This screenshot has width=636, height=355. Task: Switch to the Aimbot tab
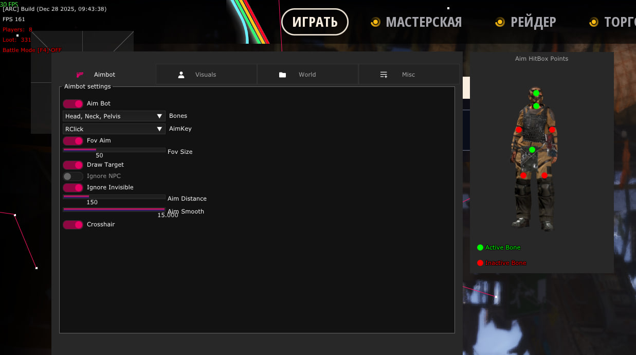pyautogui.click(x=104, y=75)
